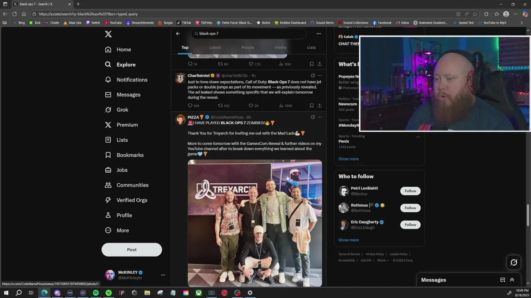
Task: Open the YouTube bookmark
Action: [113, 23]
